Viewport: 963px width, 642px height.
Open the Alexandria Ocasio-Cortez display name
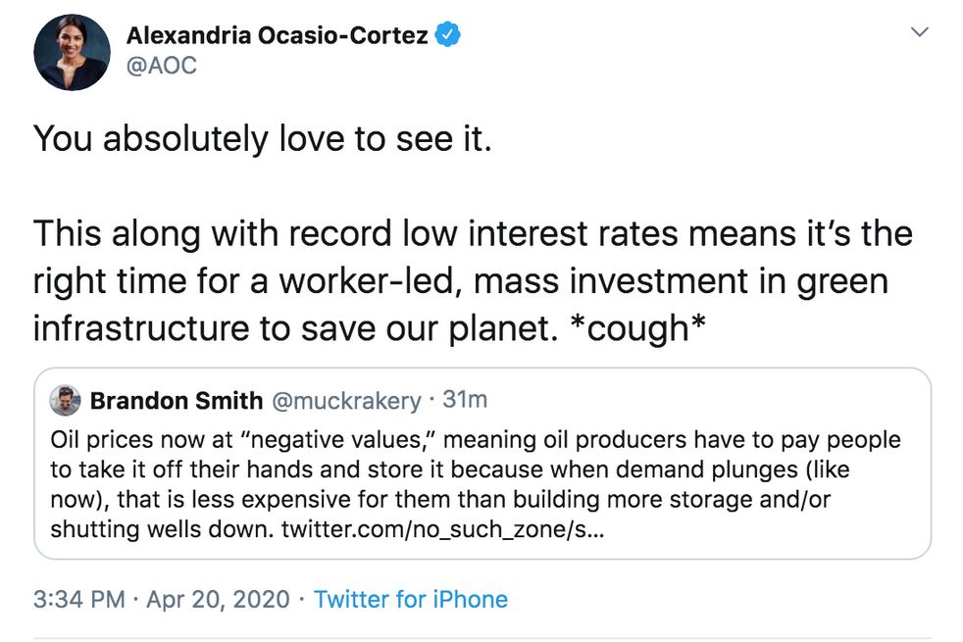pyautogui.click(x=277, y=35)
